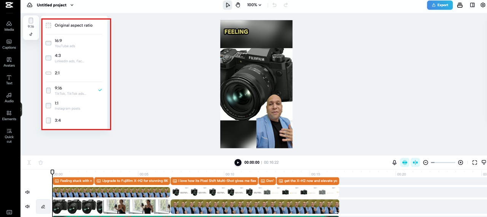Choose the 9:16 TikTok ratio

pos(75,90)
